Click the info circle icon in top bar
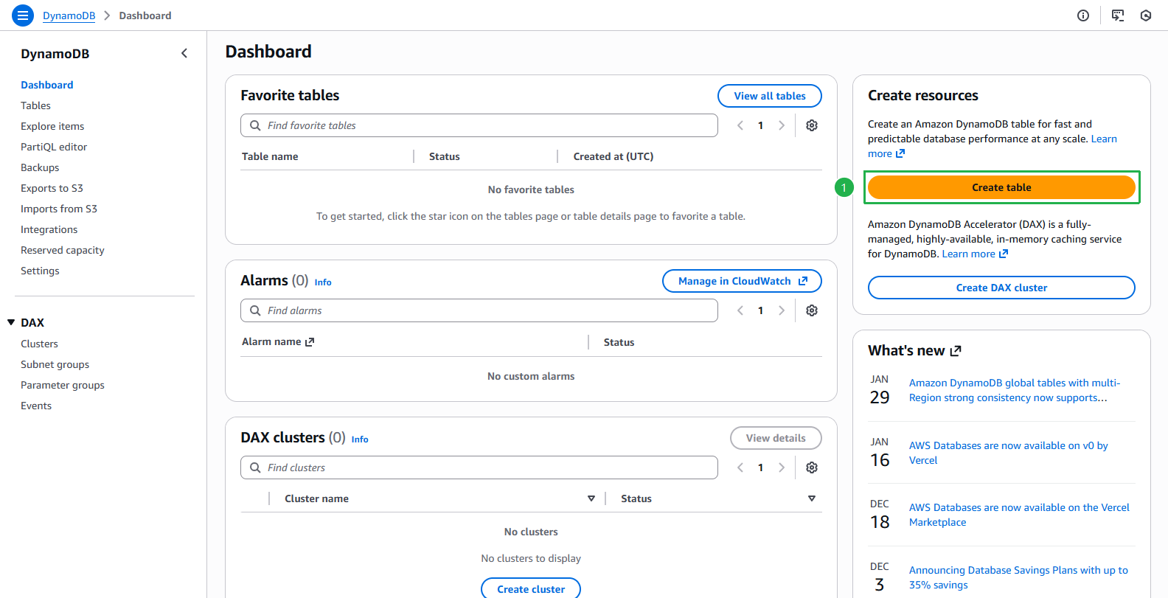1168x598 pixels. click(1083, 15)
